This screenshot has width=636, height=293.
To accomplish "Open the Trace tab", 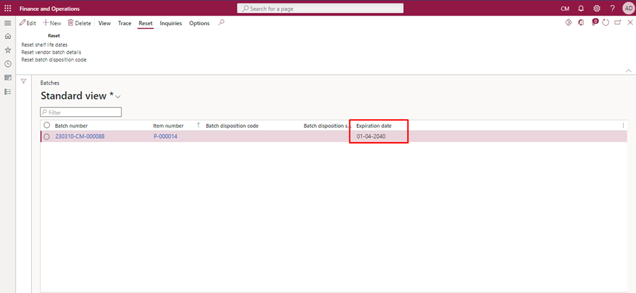I will point(124,23).
